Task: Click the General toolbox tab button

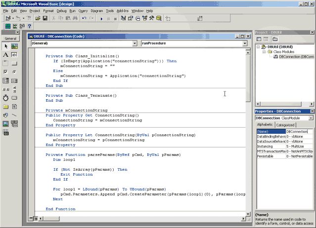Action: [x=9, y=38]
